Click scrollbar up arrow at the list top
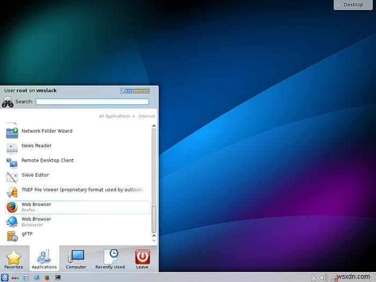The height and width of the screenshot is (282, 376). point(154,126)
